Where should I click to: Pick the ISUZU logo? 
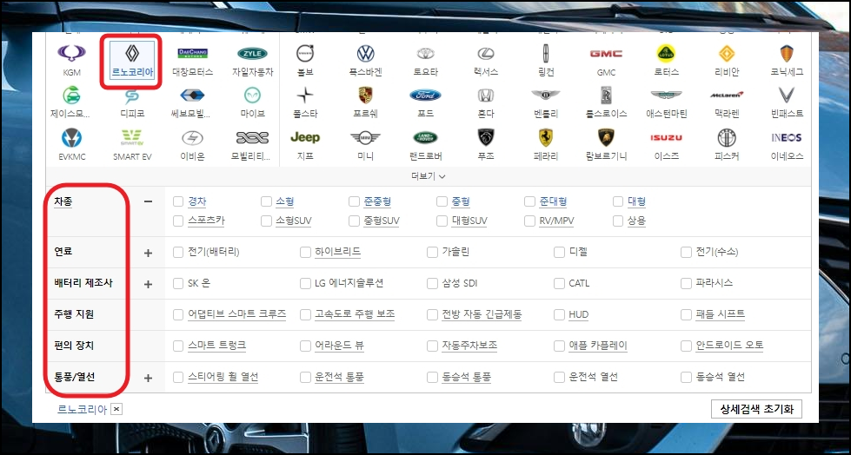pyautogui.click(x=666, y=138)
